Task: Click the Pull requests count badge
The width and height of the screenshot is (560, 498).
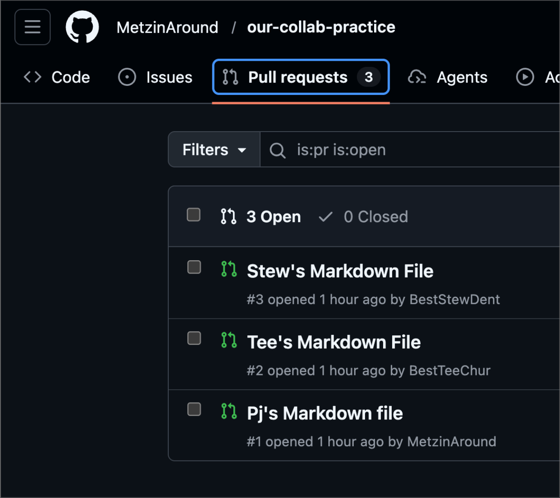Action: pyautogui.click(x=368, y=77)
